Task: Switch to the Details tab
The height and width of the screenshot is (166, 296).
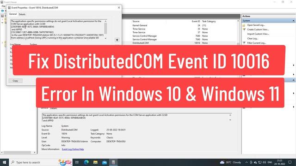Action: click(22, 14)
